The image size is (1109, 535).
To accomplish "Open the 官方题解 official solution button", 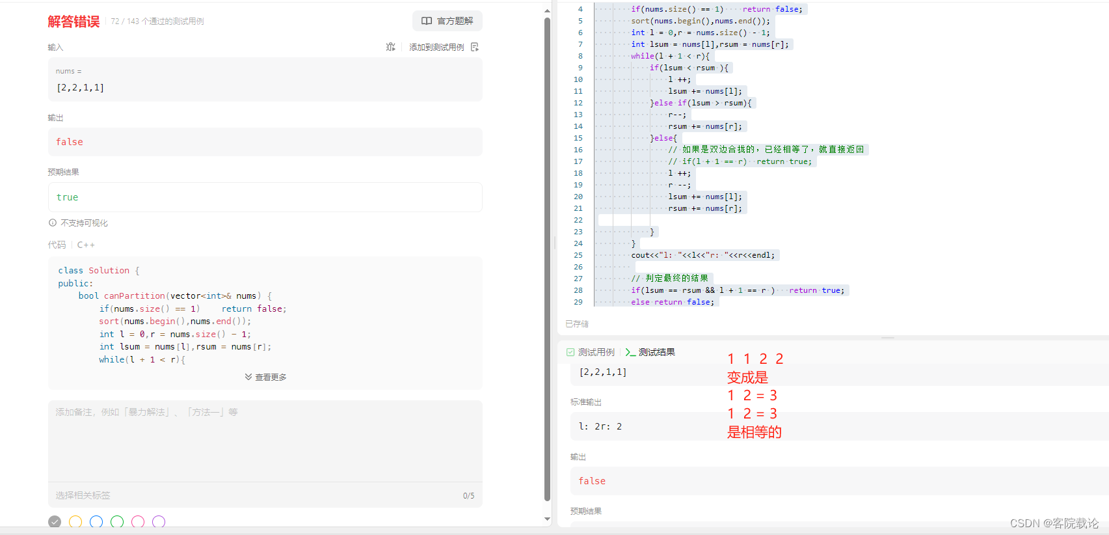I will [448, 21].
